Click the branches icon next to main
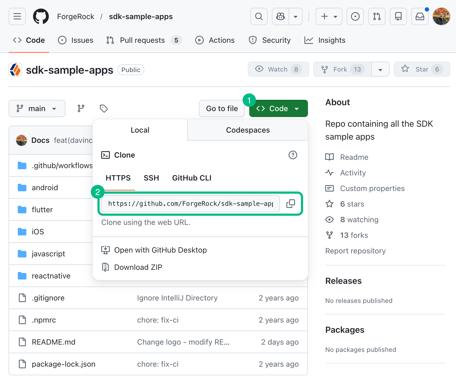 80,108
